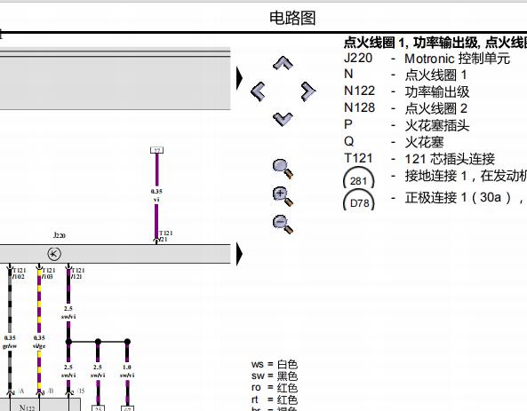
Task: Click the black triangle beside J220 bar
Action: (x=239, y=254)
